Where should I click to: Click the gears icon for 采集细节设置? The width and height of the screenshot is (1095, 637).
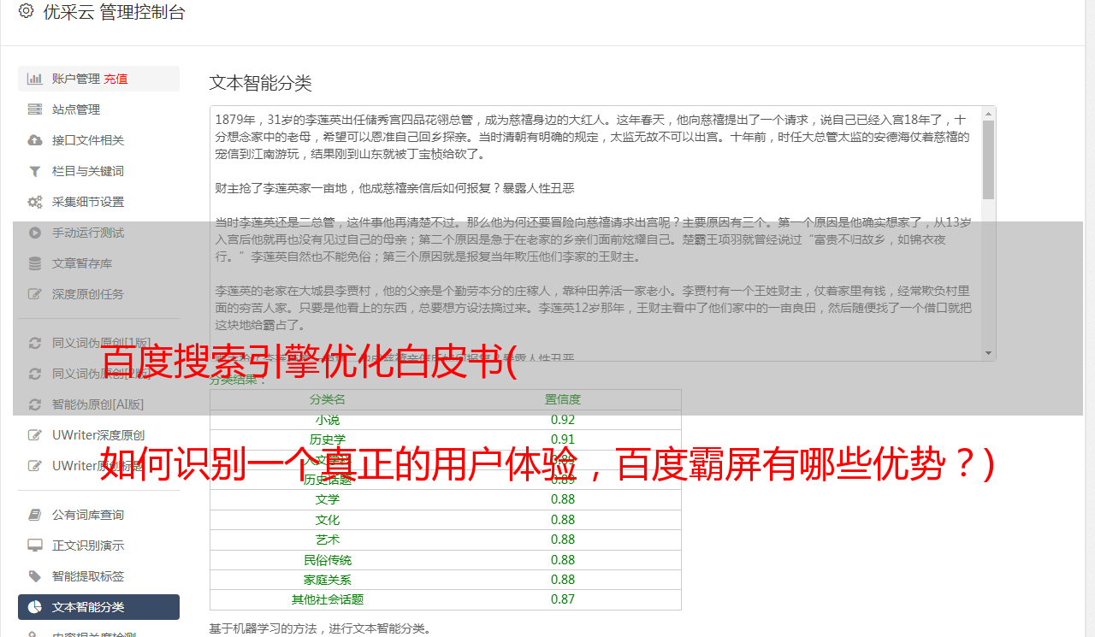click(35, 202)
